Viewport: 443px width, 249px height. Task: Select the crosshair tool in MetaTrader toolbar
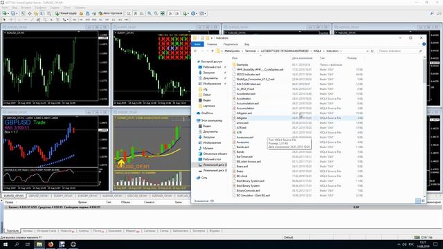tap(11, 20)
